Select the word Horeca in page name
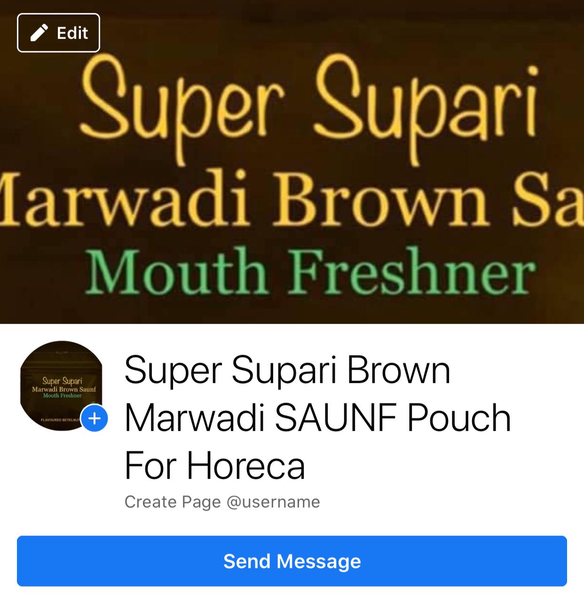The width and height of the screenshot is (584, 595). (x=246, y=465)
